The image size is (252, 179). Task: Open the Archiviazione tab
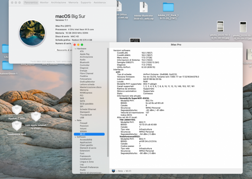click(59, 3)
